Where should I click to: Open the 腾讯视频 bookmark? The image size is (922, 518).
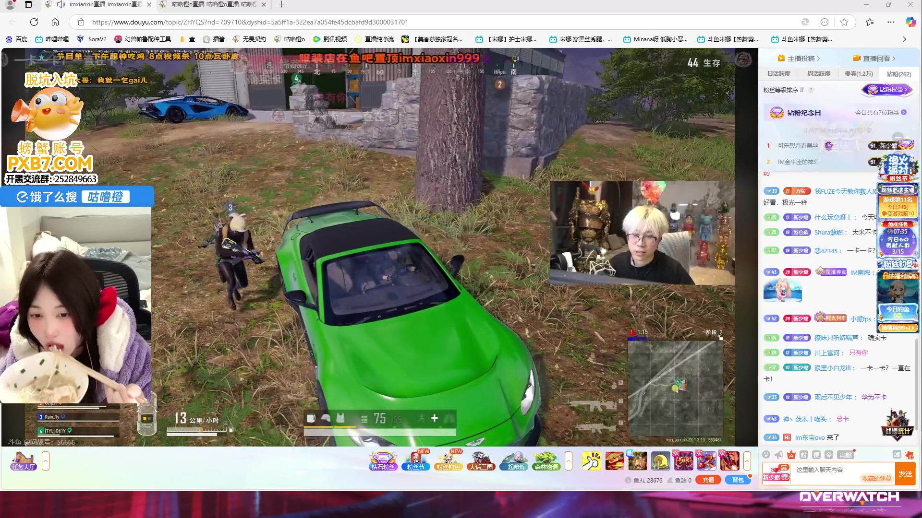[x=330, y=39]
